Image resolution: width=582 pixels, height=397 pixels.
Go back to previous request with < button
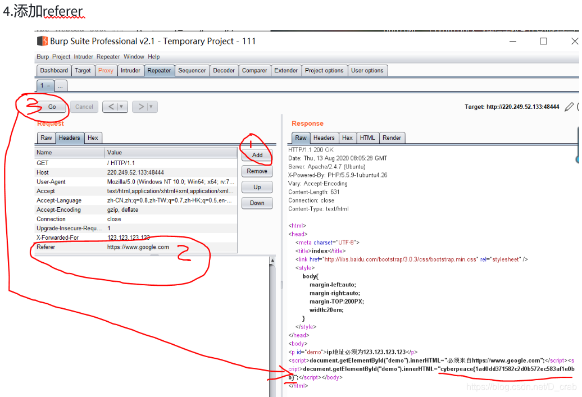pyautogui.click(x=111, y=107)
